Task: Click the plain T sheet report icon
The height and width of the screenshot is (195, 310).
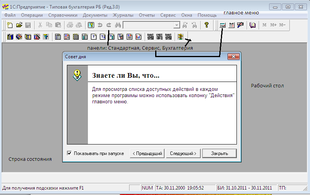Action: tap(94, 37)
